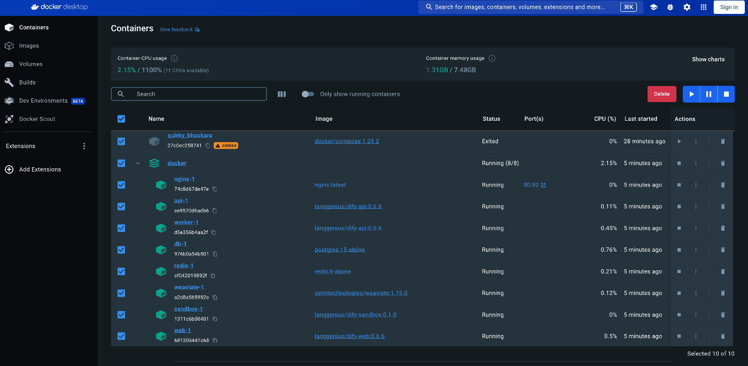Uncheck the api-1 checkbox
Image resolution: width=748 pixels, height=366 pixels.
(121, 206)
